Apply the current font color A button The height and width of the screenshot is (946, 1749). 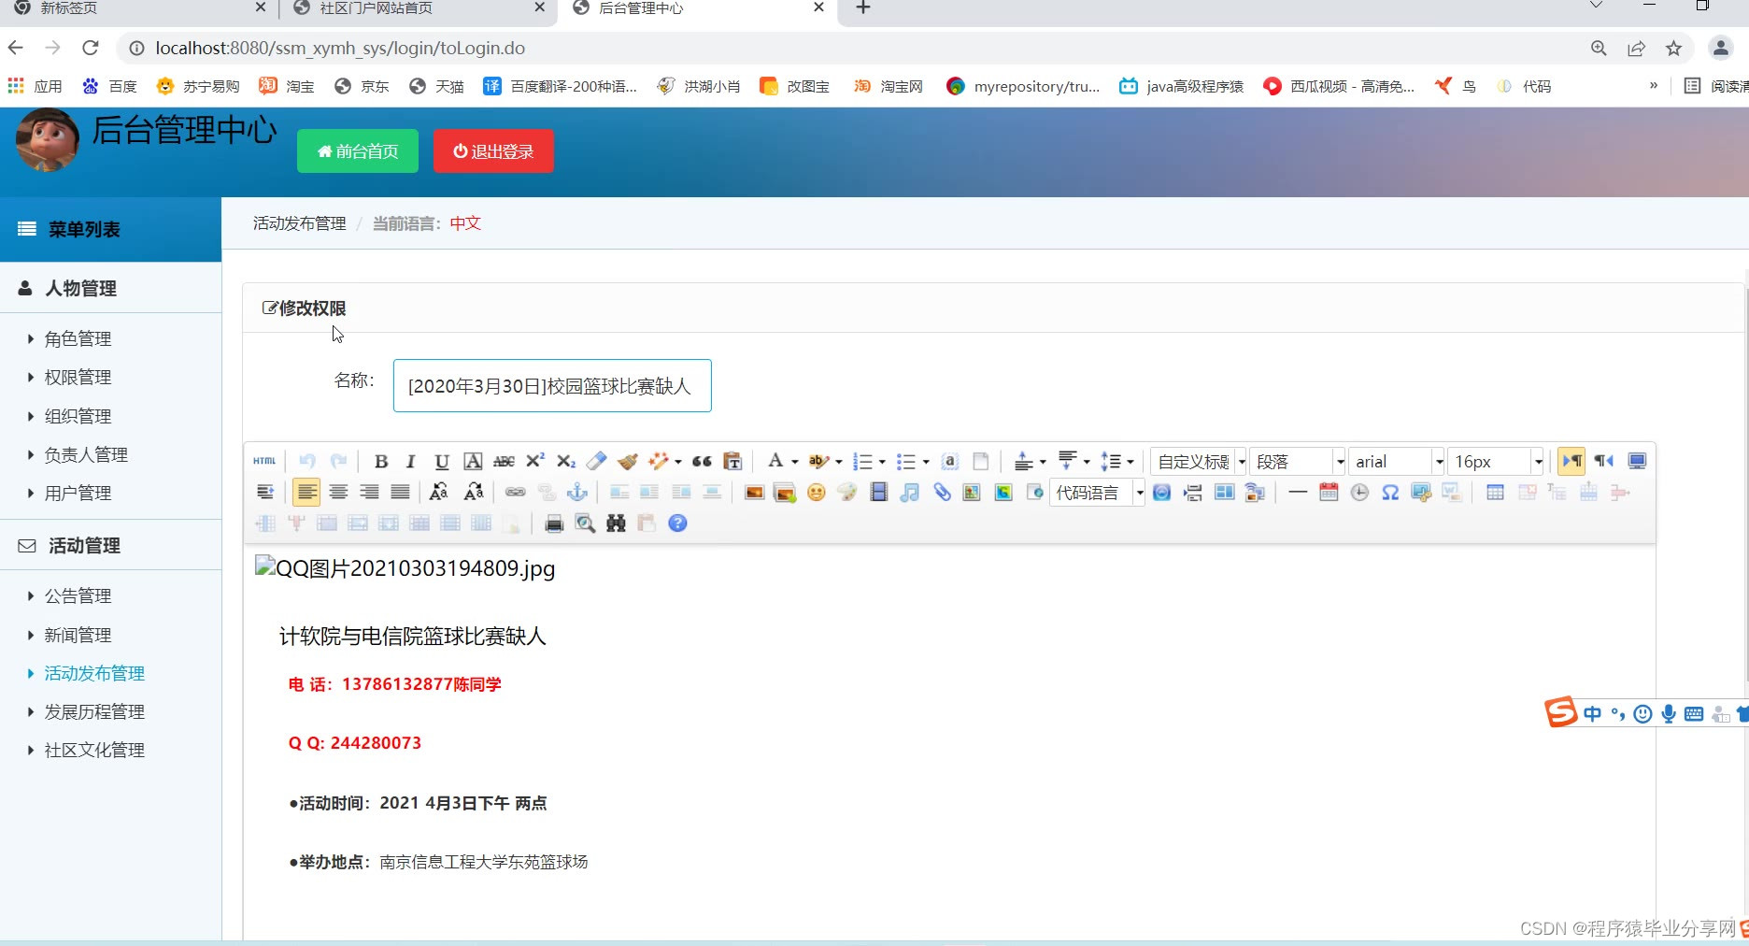pos(775,461)
